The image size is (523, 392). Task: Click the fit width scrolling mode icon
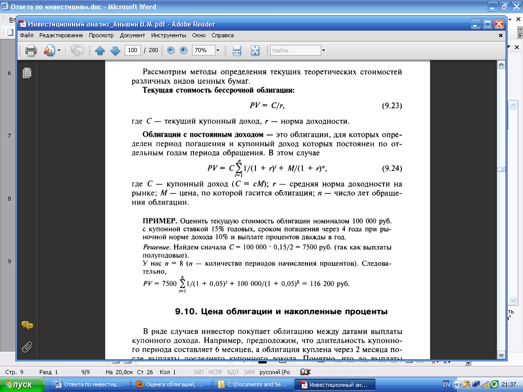(x=236, y=51)
